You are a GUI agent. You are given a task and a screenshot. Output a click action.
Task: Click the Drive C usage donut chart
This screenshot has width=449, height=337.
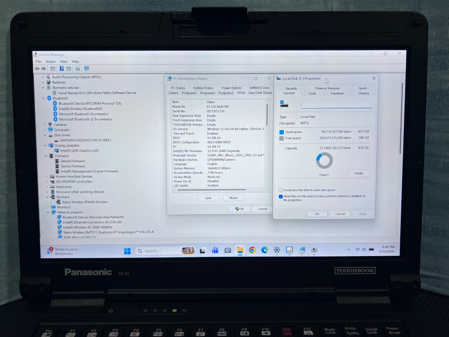pyautogui.click(x=324, y=161)
